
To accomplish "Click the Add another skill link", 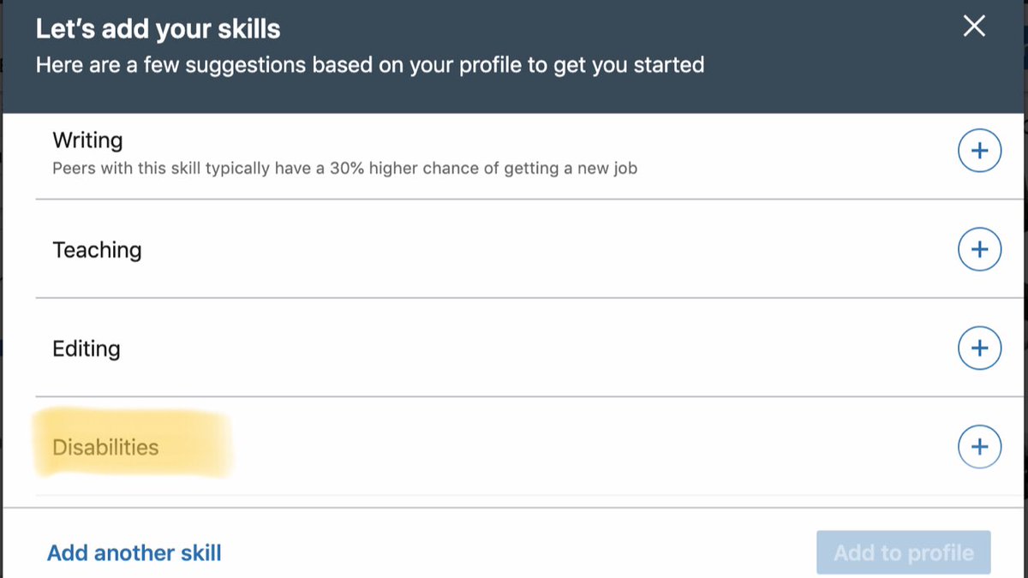I will [x=134, y=553].
